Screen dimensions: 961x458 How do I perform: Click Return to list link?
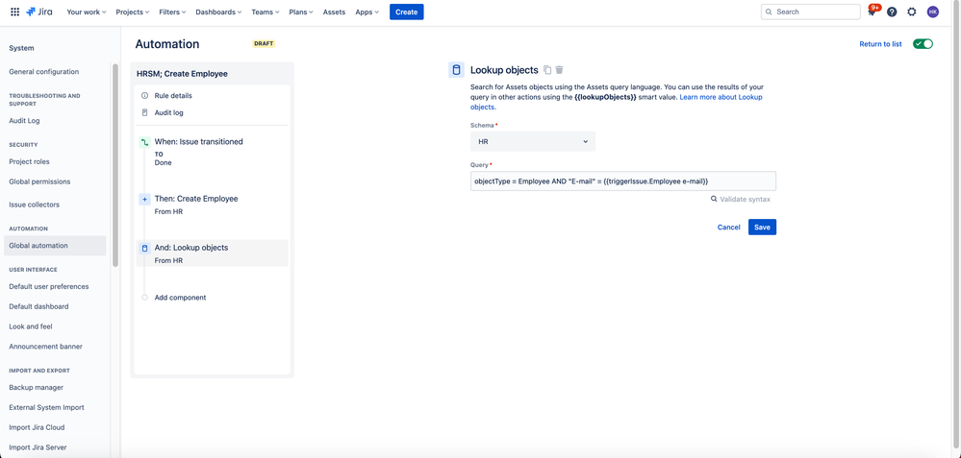pyautogui.click(x=880, y=44)
